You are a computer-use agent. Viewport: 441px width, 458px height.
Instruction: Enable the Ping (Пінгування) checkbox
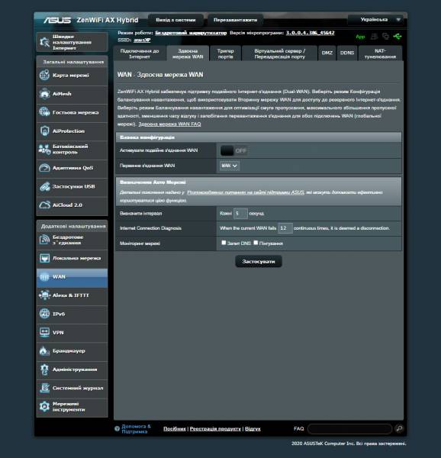point(256,243)
